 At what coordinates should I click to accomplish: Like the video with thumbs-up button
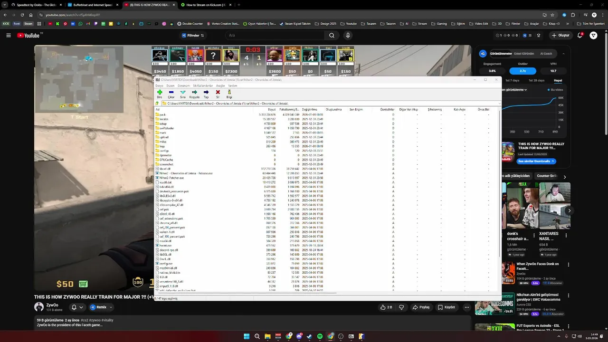coord(386,307)
